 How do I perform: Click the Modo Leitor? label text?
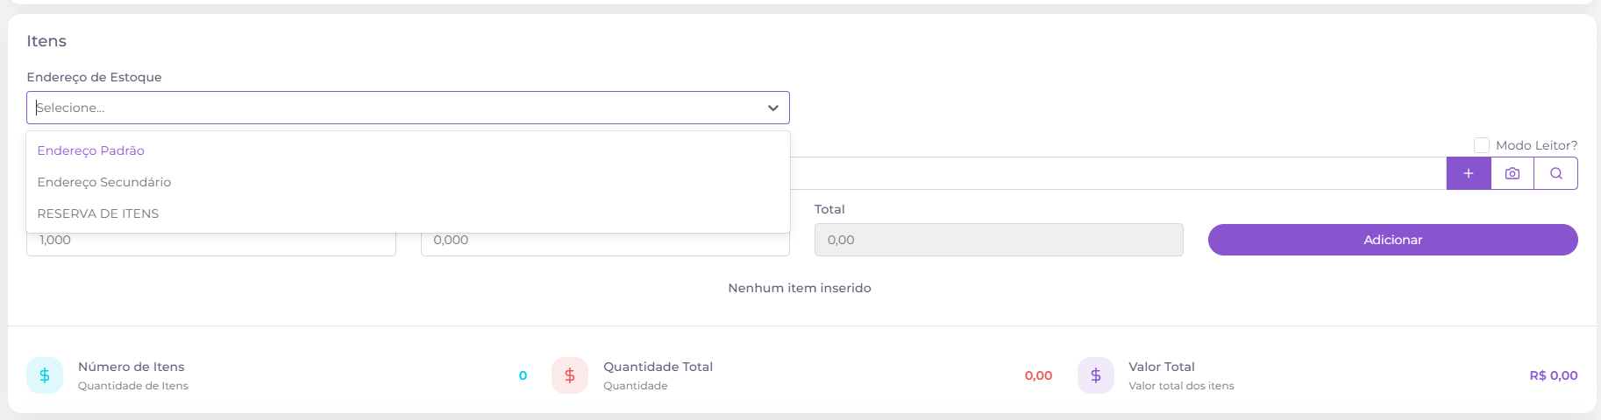click(1537, 145)
